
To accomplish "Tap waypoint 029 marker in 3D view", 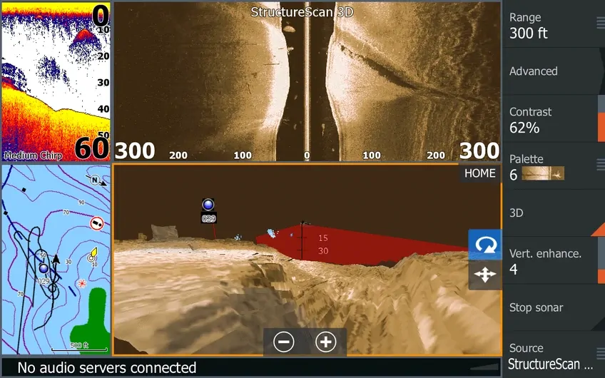I will 208,205.
